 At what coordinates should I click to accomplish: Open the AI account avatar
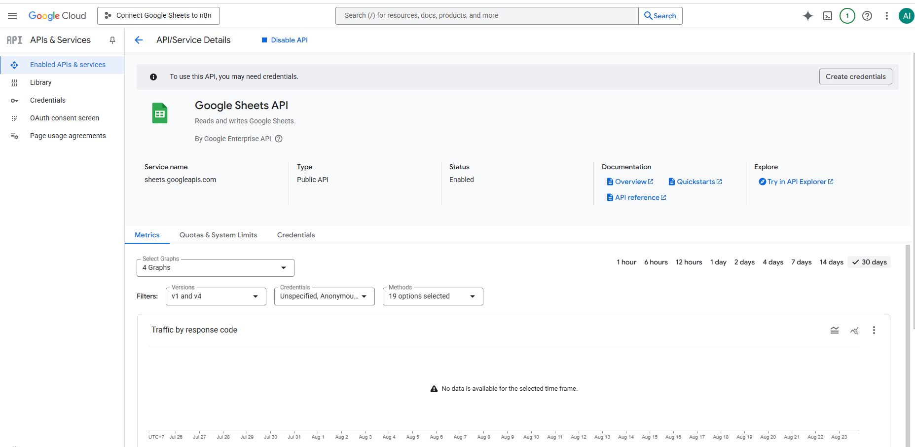point(907,16)
